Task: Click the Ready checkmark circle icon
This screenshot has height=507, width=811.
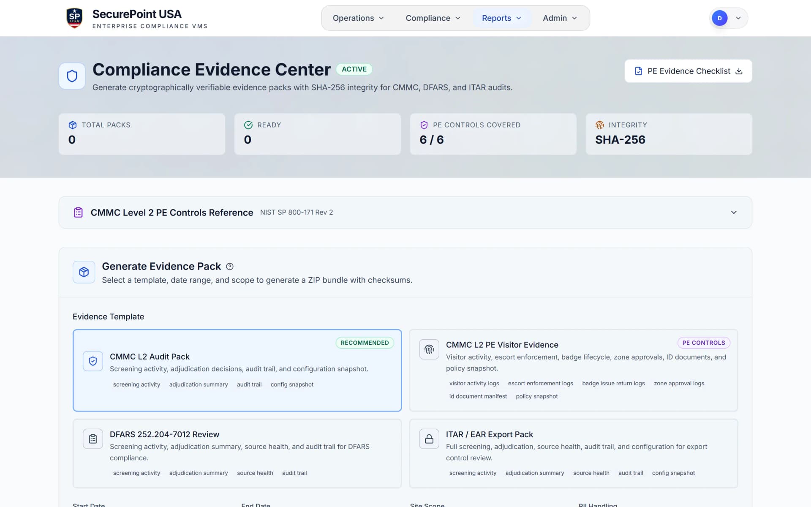Action: point(248,125)
